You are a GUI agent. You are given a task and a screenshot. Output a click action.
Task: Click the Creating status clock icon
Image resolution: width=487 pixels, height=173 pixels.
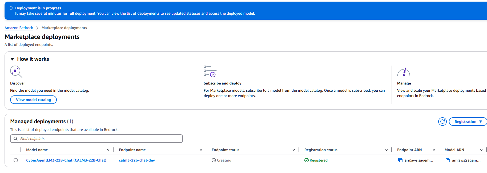pyautogui.click(x=214, y=160)
